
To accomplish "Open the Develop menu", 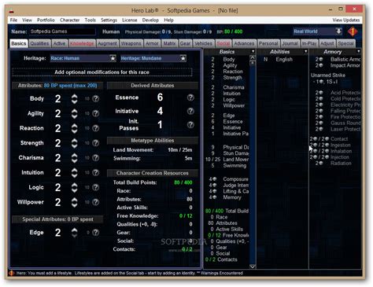I will [x=150, y=20].
